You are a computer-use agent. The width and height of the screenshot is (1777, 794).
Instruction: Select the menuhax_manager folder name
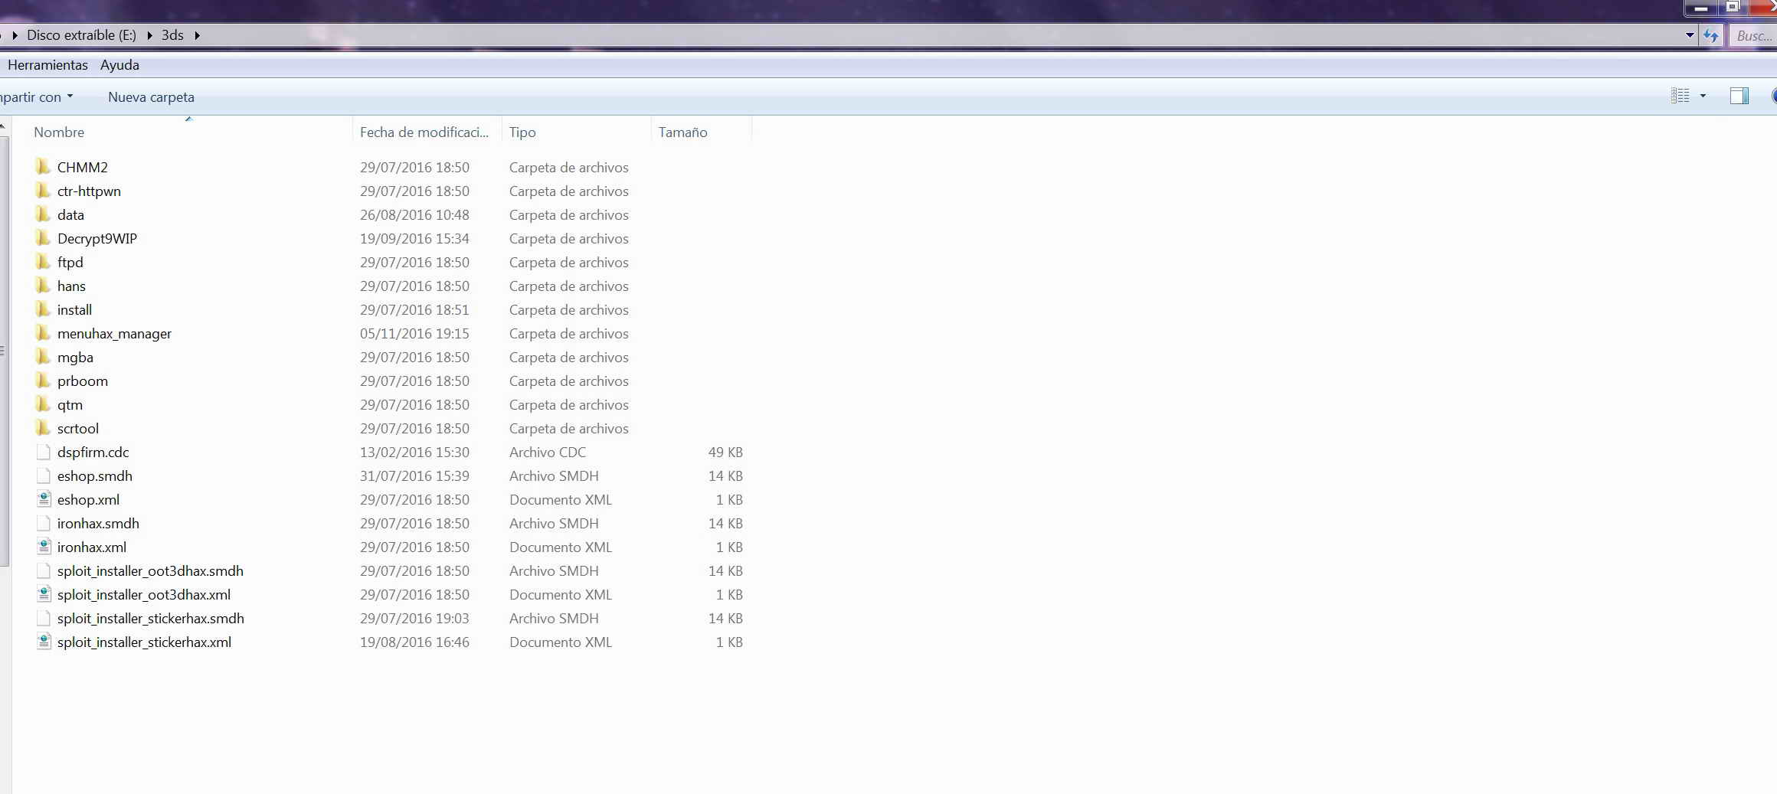tap(114, 333)
